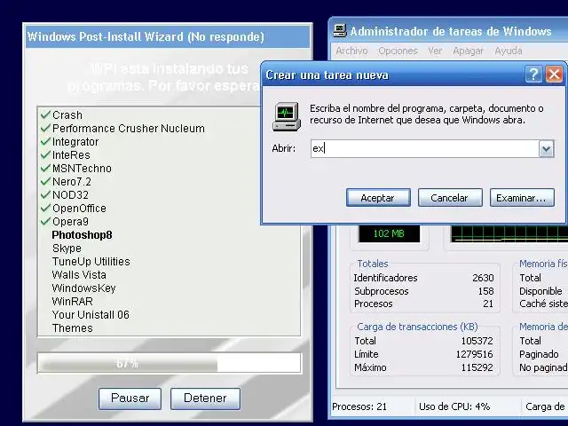Click the Disponible label under Memoria física
Image resolution: width=568 pixels, height=426 pixels.
point(540,291)
